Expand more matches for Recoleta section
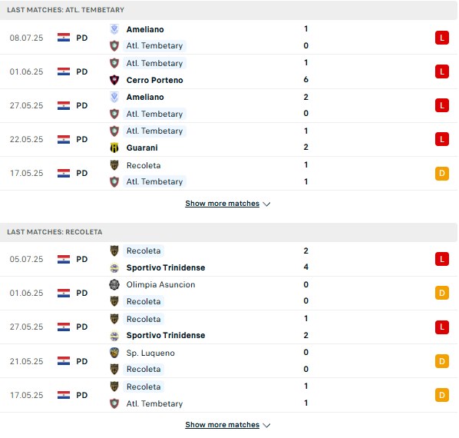Viewport: 459px width, 438px height. (x=222, y=425)
